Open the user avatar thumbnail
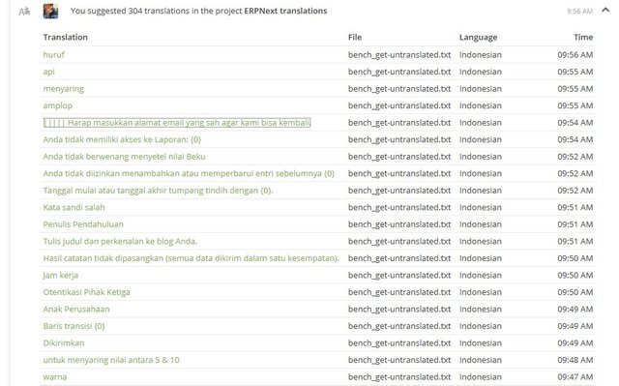Screen dimensions: 619x386 click(50, 11)
